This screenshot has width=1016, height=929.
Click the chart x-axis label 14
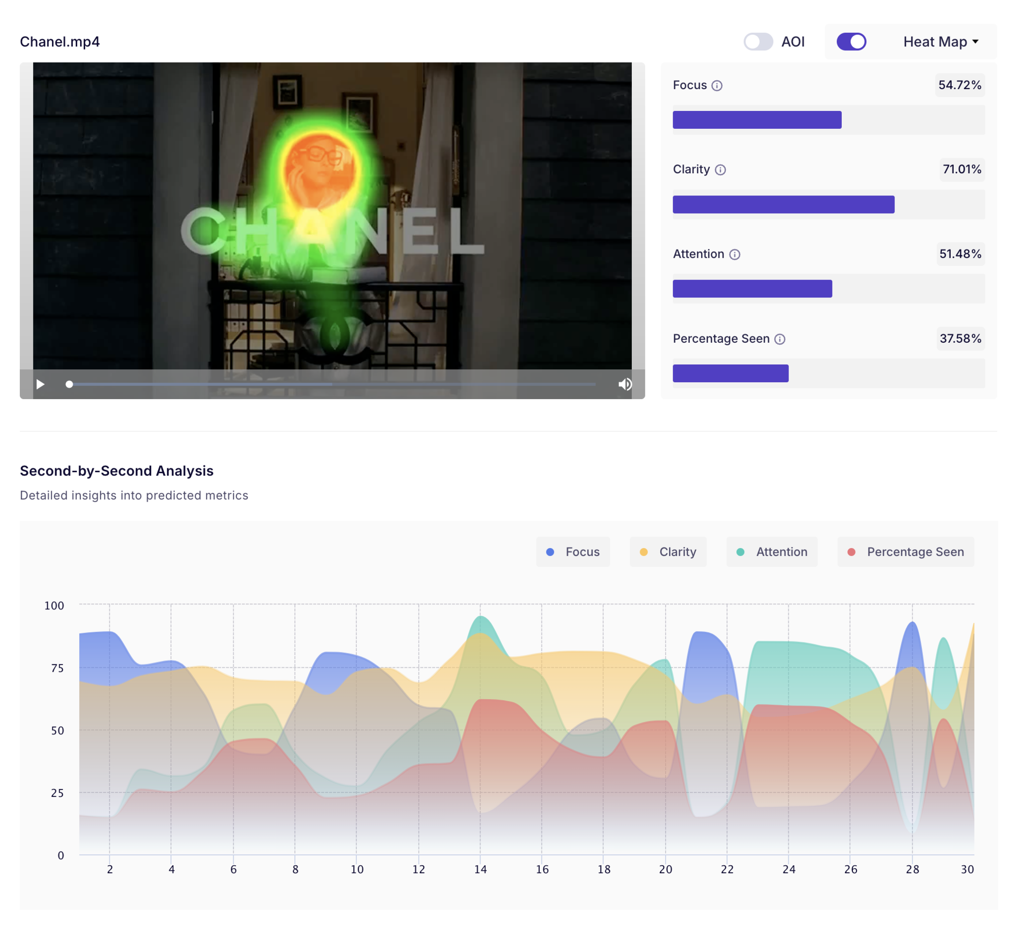pyautogui.click(x=480, y=870)
